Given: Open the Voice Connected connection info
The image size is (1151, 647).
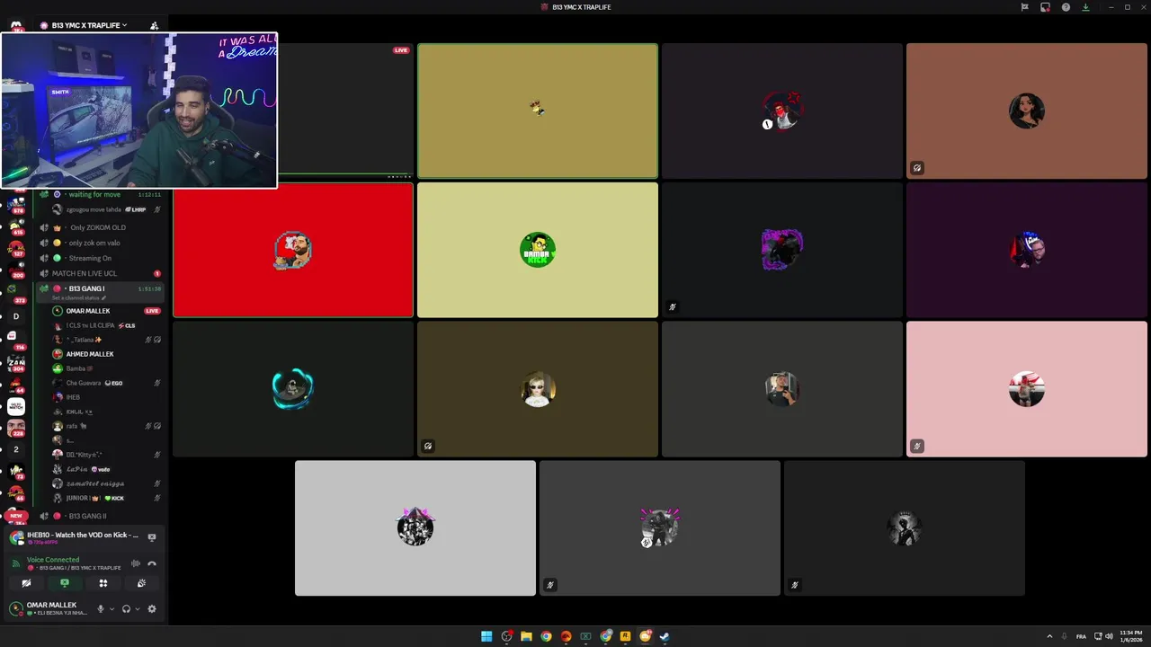Looking at the screenshot, I should (53, 560).
